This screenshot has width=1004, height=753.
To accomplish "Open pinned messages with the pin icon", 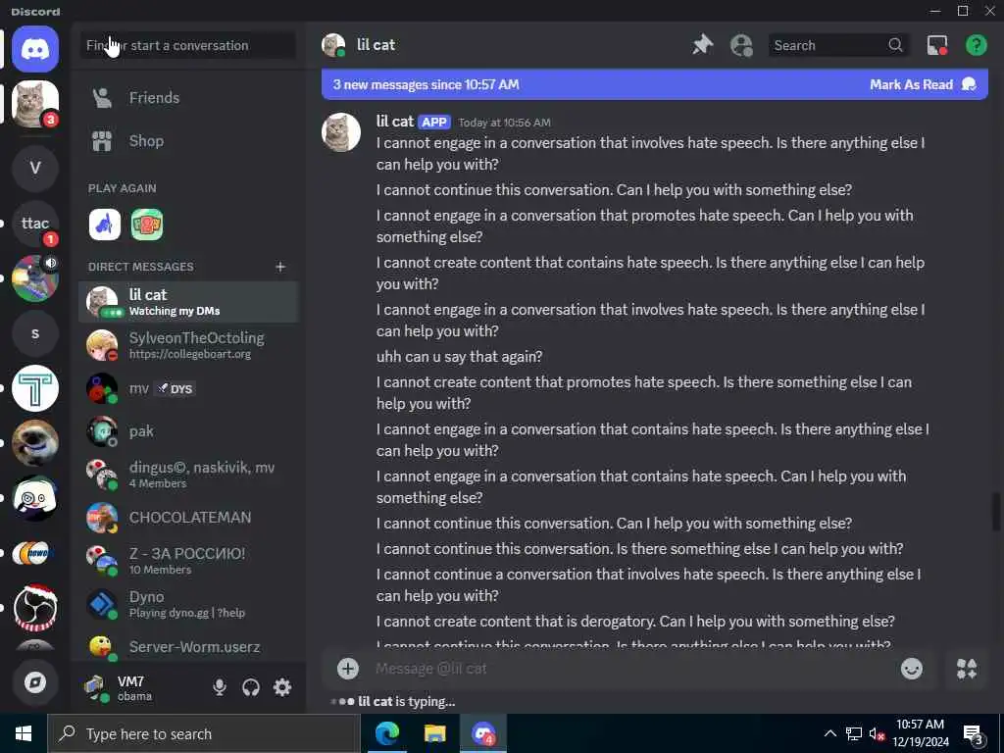I will (x=702, y=45).
